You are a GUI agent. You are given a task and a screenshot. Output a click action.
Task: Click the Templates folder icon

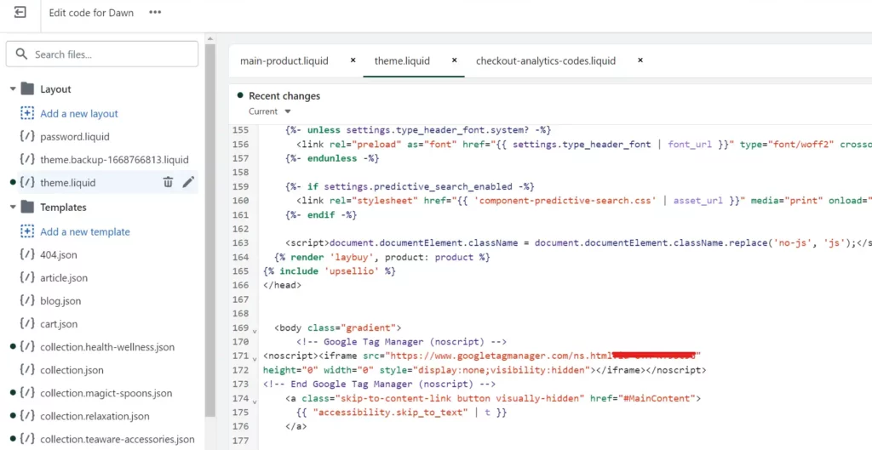(x=27, y=208)
